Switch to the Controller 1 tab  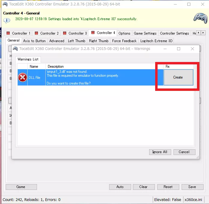tap(18, 33)
